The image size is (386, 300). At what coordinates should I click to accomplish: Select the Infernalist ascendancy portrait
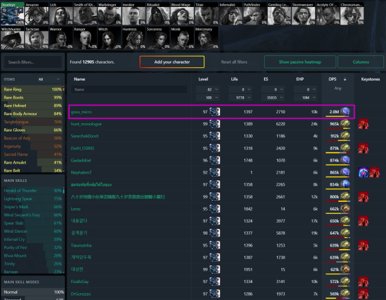231,14
